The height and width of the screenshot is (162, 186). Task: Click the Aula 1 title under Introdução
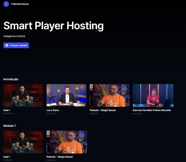coord(7,110)
